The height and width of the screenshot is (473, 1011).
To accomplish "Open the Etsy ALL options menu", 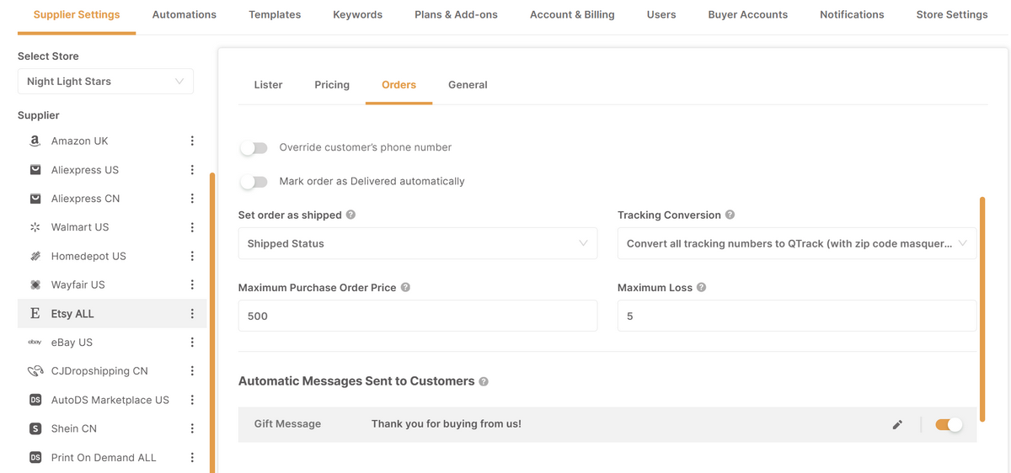I will (192, 314).
